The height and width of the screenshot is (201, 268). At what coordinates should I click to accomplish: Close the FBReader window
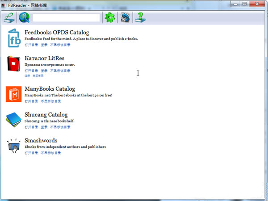pyautogui.click(x=257, y=4)
